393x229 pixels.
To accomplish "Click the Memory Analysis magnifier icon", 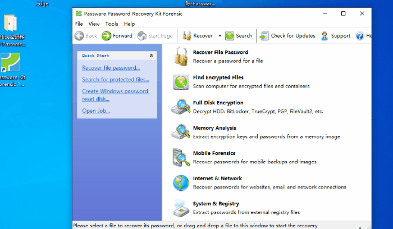I will (181, 132).
